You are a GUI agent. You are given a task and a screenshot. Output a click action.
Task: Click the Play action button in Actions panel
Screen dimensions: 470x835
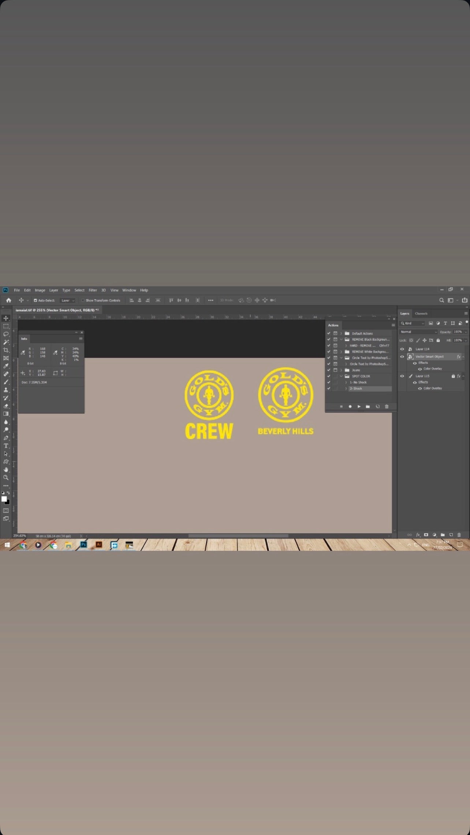359,406
